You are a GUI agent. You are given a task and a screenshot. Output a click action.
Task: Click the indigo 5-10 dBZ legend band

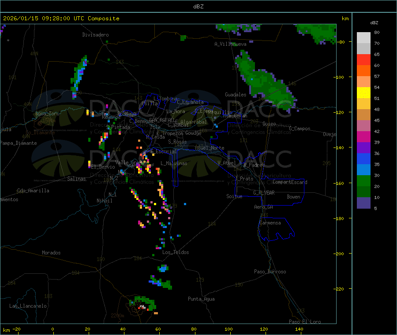click(x=363, y=203)
